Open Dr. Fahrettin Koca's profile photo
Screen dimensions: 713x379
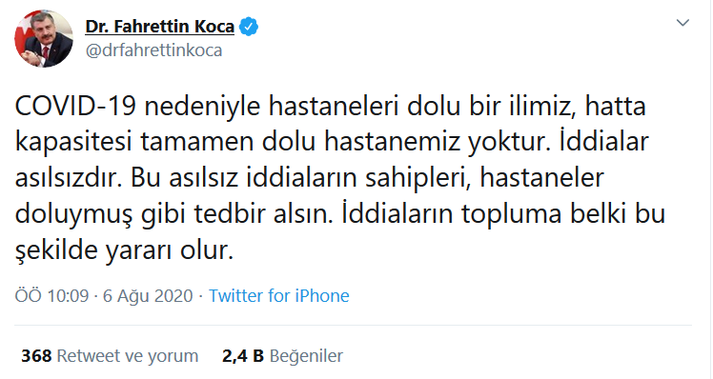pyautogui.click(x=44, y=38)
